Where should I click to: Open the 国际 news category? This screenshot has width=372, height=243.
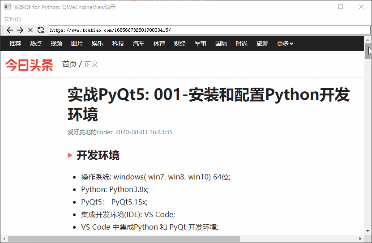coord(221,43)
